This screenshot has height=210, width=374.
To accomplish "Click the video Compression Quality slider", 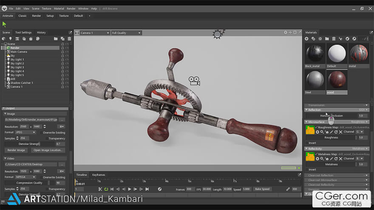I will 30,183.
